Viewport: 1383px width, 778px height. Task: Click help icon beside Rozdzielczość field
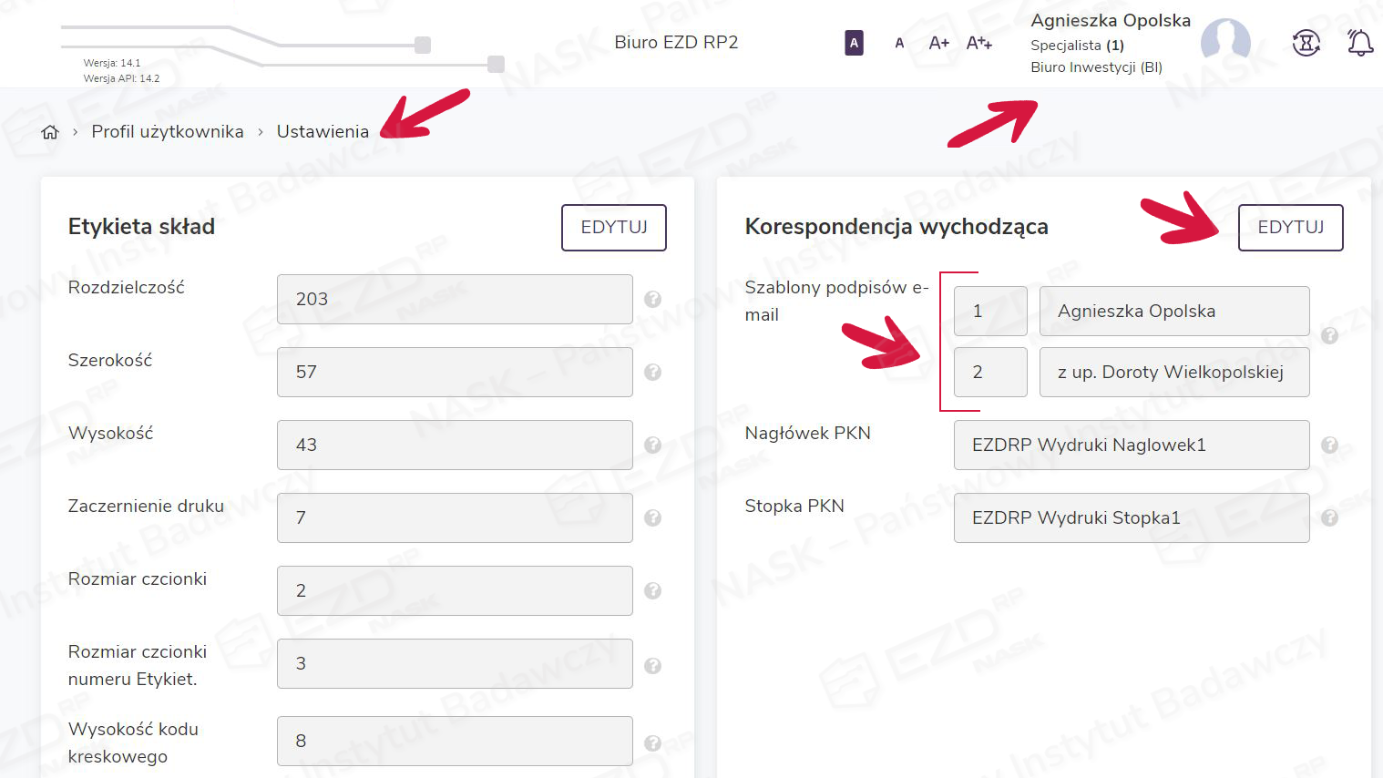[x=652, y=299]
